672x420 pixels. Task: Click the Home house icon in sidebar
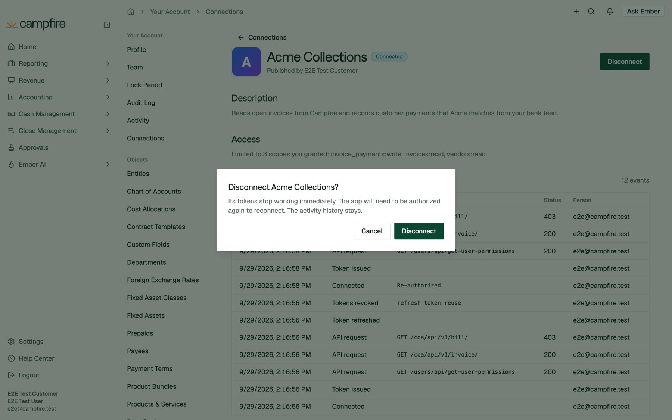[x=11, y=47]
